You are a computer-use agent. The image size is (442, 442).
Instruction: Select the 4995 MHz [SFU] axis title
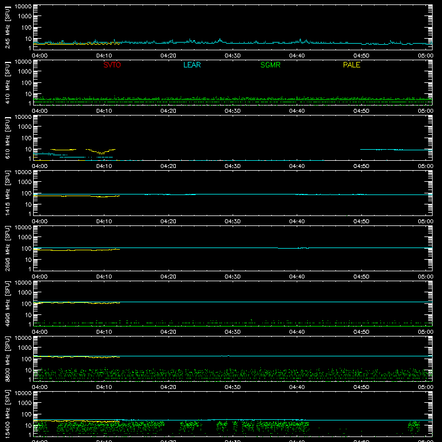click(7, 303)
